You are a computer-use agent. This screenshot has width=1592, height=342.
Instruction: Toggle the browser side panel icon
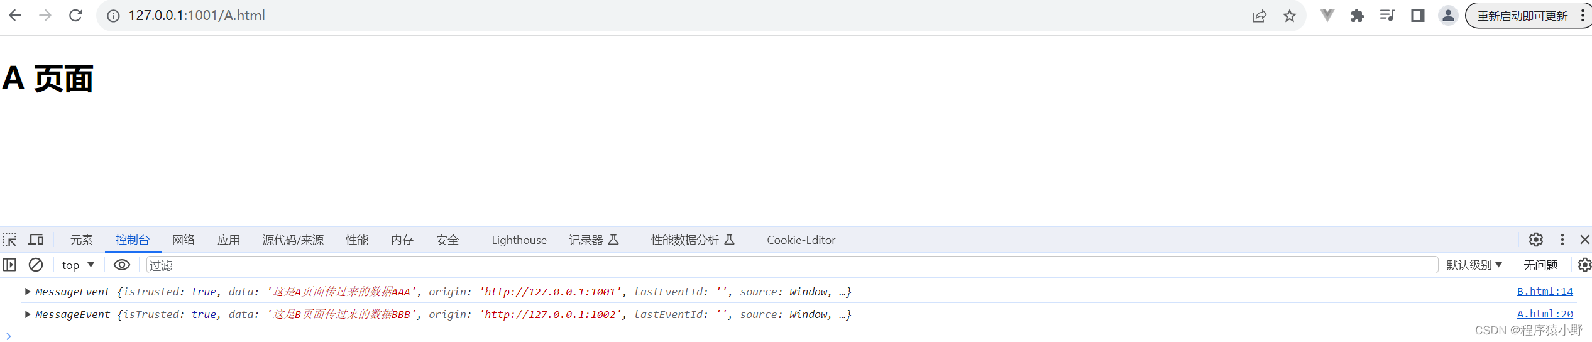pyautogui.click(x=1418, y=16)
